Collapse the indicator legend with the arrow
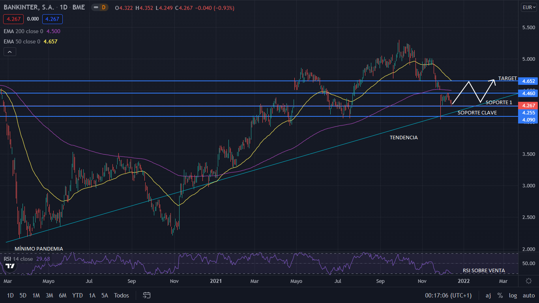This screenshot has height=303, width=539. (x=10, y=52)
